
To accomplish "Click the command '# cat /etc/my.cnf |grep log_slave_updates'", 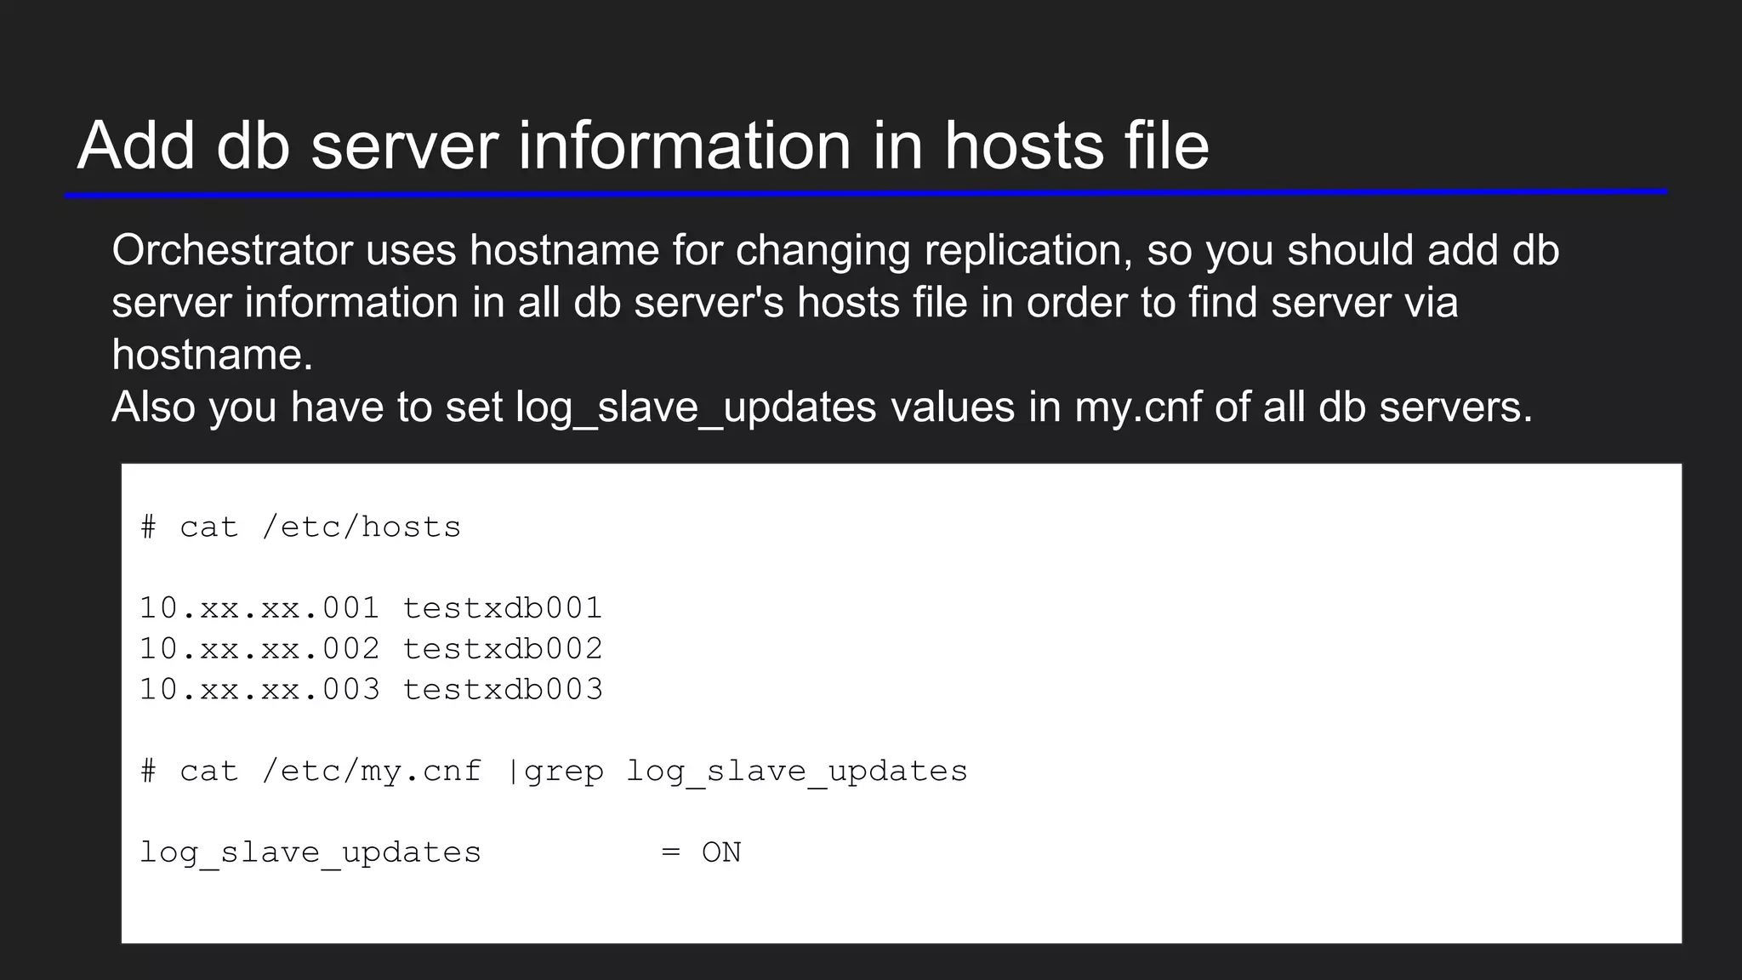I will tap(554, 772).
